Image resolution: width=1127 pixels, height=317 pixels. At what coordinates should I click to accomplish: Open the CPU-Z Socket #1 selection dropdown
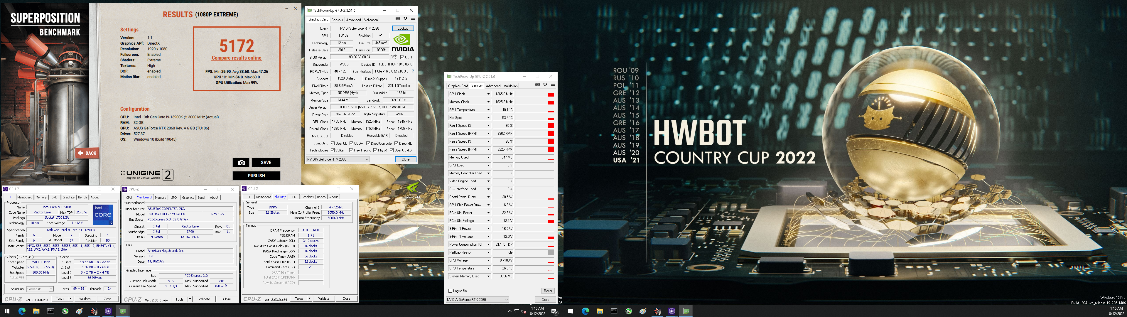click(x=40, y=289)
